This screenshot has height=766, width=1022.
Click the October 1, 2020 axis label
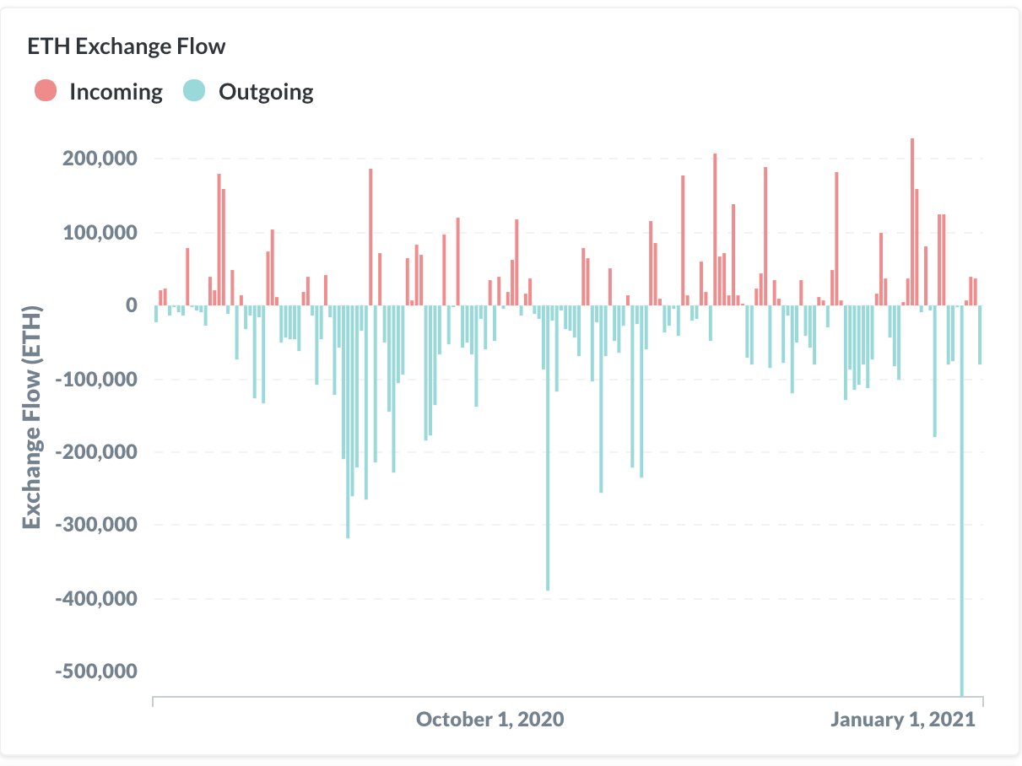[490, 720]
